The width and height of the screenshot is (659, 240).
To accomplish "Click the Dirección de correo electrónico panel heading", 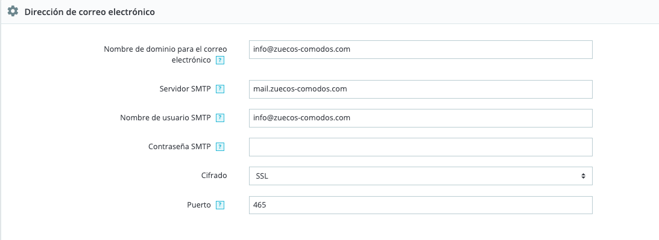I will (x=89, y=12).
